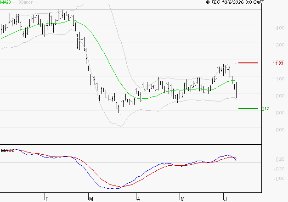288x202 pixels.
Task: Click the 900 price axis label
Action: coord(280,113)
